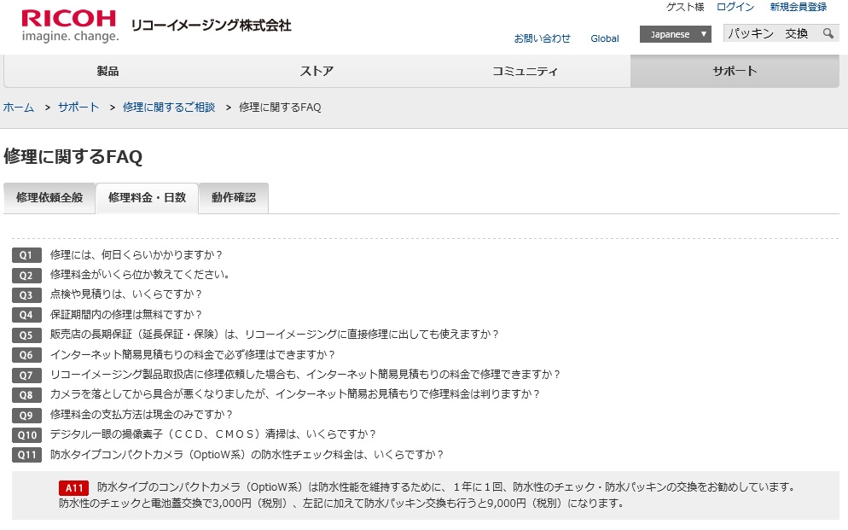The image size is (848, 530).
Task: Click the A11 answer text about 防水パッキンの交換
Action: pos(427,495)
